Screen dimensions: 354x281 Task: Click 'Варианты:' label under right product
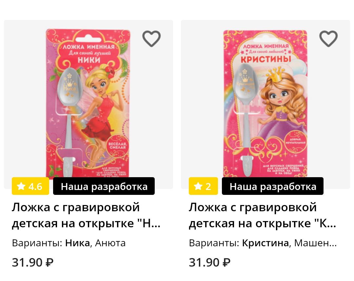point(214,243)
